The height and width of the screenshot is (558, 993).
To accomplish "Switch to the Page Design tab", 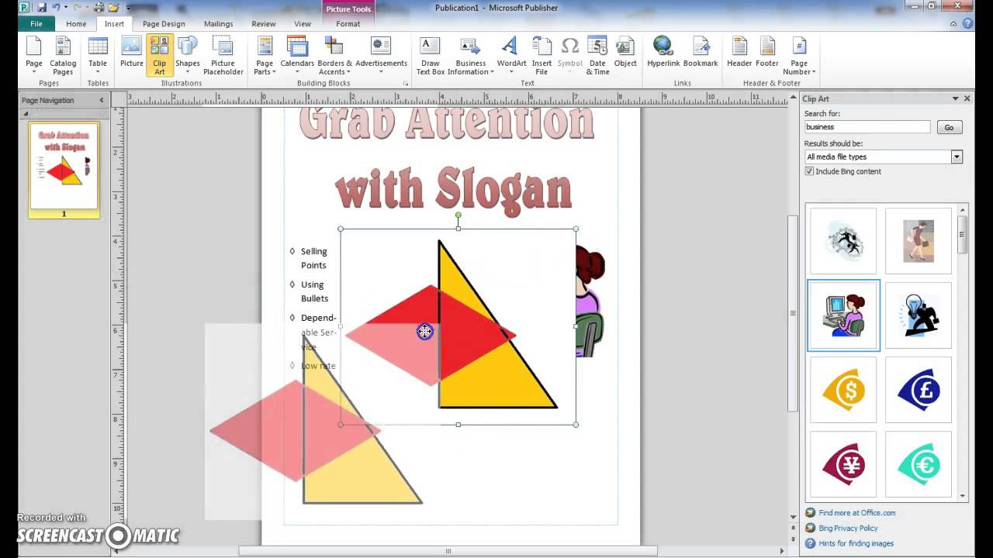I will tap(164, 24).
